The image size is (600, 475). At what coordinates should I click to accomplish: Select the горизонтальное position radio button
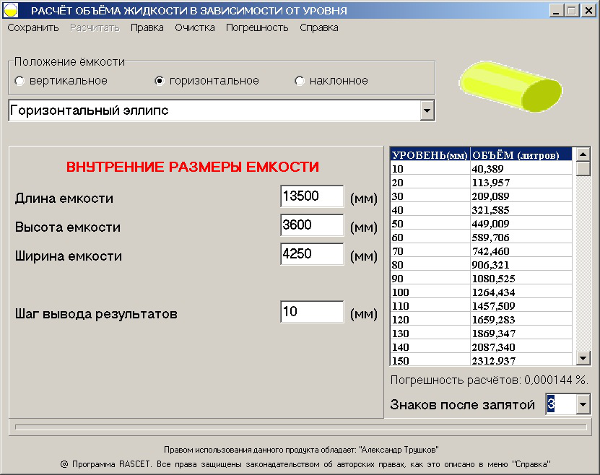(x=160, y=81)
